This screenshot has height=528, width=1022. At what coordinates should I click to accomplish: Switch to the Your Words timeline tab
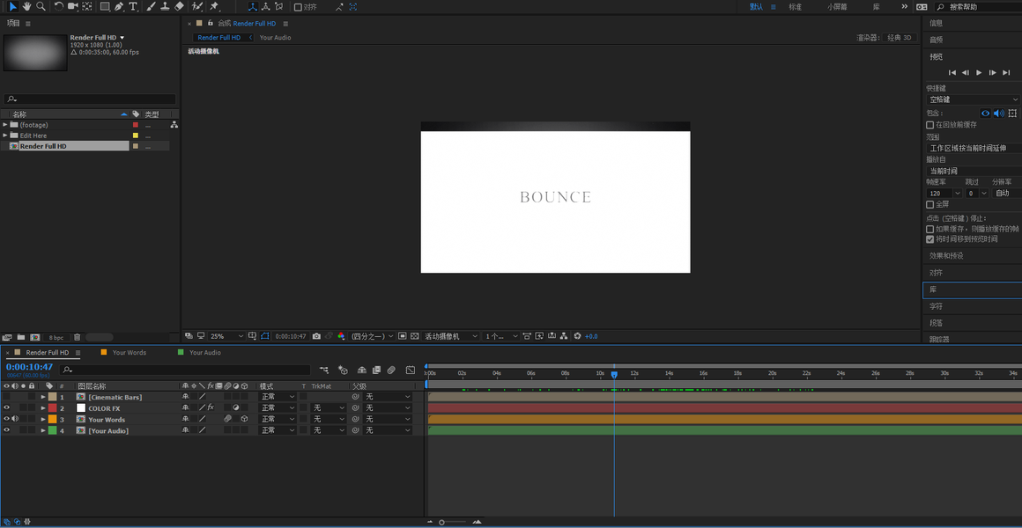pyautogui.click(x=129, y=352)
